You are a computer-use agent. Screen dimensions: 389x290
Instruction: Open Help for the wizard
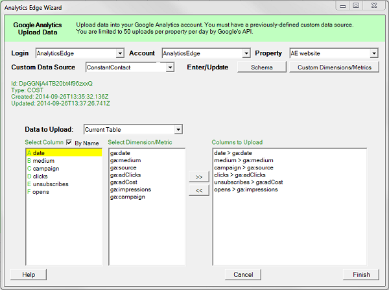tap(29, 274)
